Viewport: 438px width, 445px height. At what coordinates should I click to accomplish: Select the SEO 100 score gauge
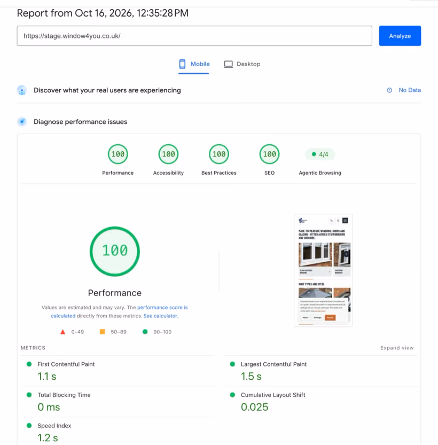tap(270, 154)
